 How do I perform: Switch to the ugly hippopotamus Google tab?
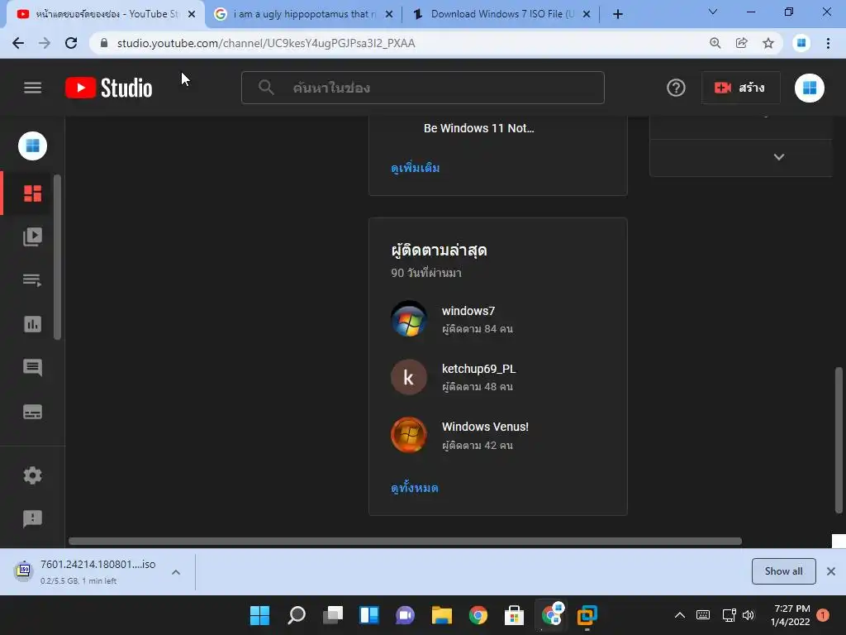click(x=303, y=14)
